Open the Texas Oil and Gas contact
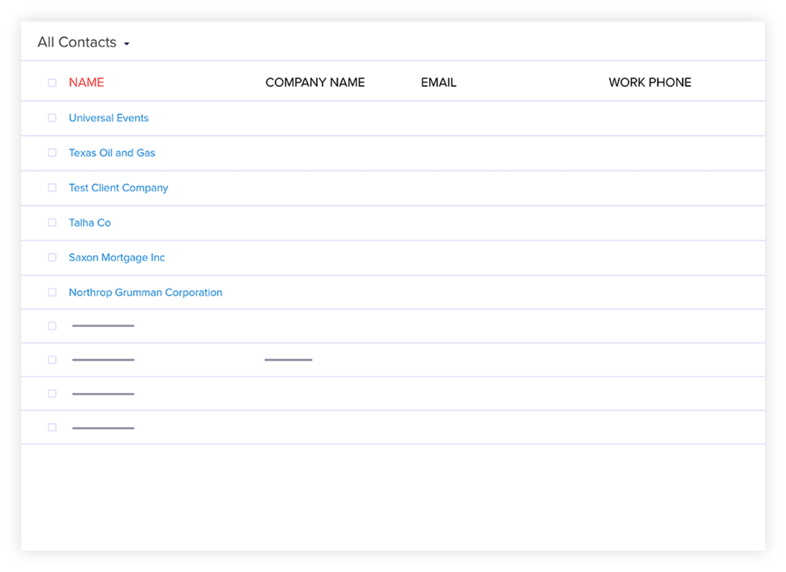Viewport: 786px width, 572px height. [112, 153]
